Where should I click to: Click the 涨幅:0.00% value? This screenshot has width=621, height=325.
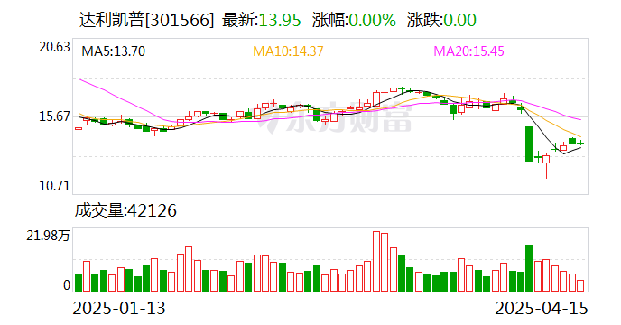pos(354,20)
